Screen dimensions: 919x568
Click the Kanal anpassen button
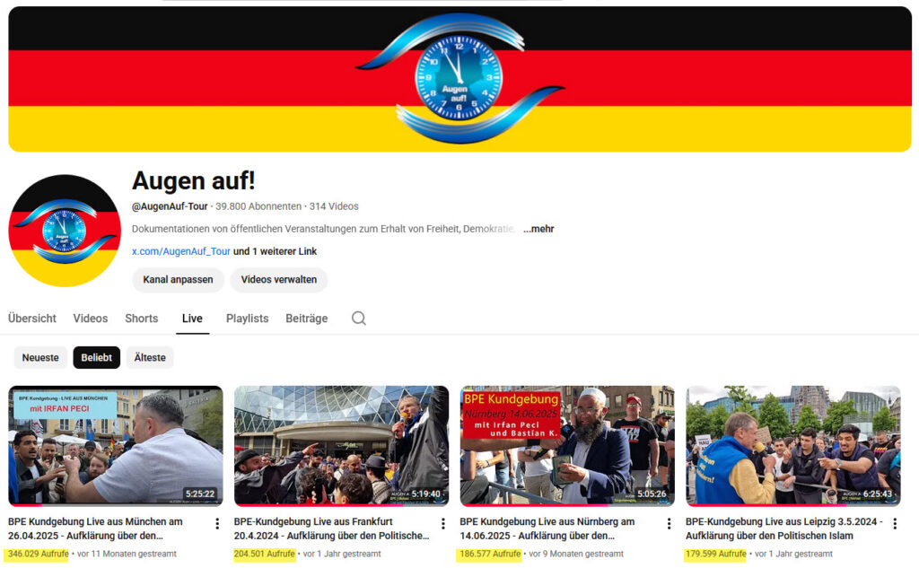tap(178, 280)
